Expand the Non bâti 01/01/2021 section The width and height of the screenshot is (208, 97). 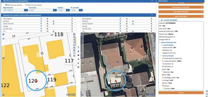[181, 12]
